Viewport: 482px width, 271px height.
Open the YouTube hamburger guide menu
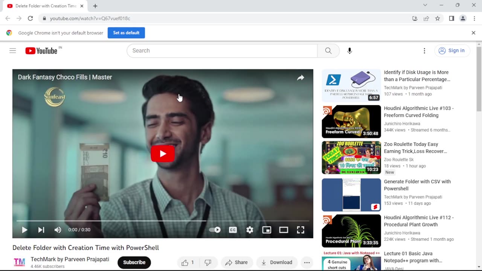point(13,50)
